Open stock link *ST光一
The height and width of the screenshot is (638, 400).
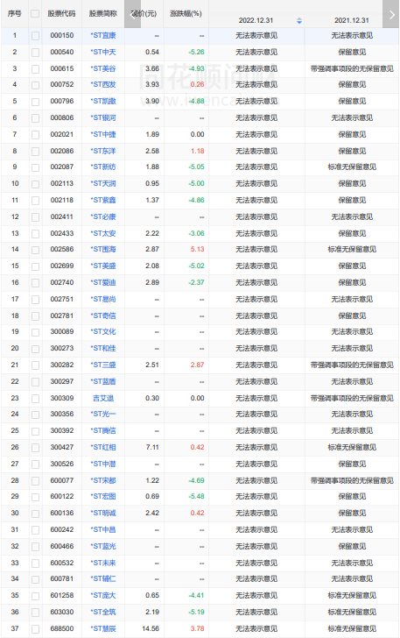click(x=103, y=414)
